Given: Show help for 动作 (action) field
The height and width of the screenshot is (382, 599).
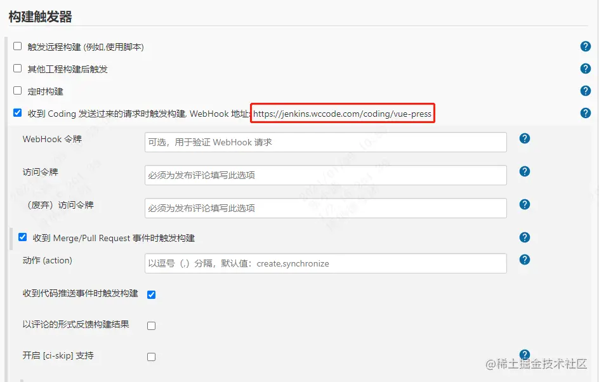Looking at the screenshot, I should [525, 260].
